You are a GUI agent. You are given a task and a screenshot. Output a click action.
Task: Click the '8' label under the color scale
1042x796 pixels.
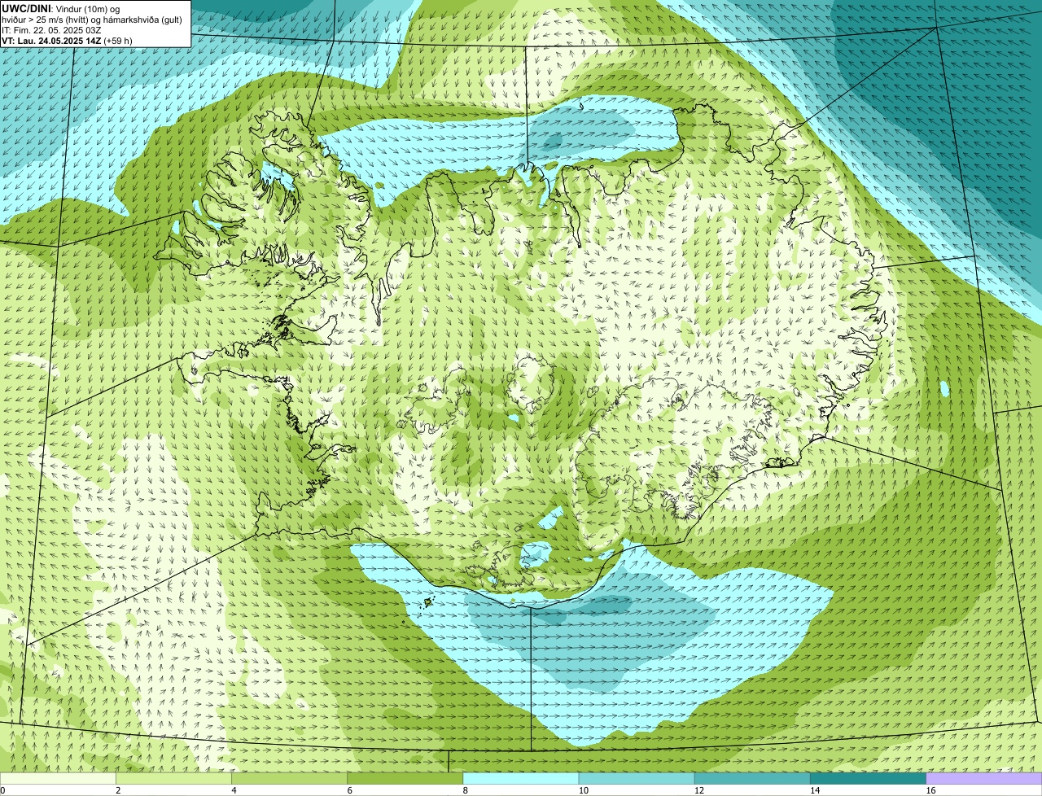pos(465,790)
